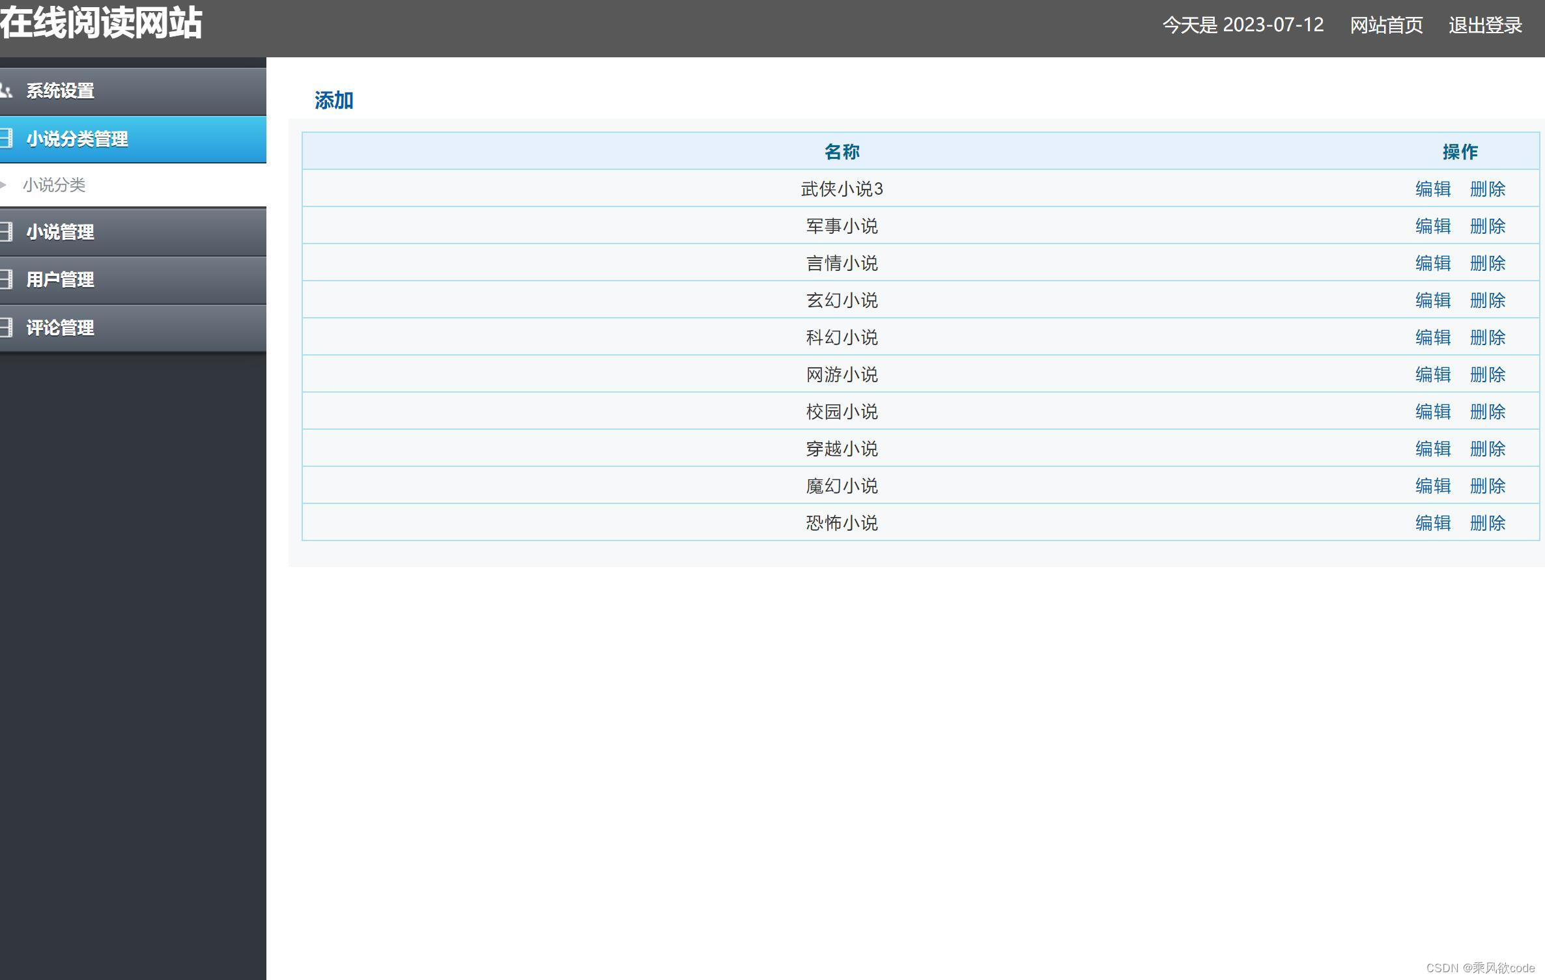
Task: Click 退出登录 to log out
Action: point(1484,25)
